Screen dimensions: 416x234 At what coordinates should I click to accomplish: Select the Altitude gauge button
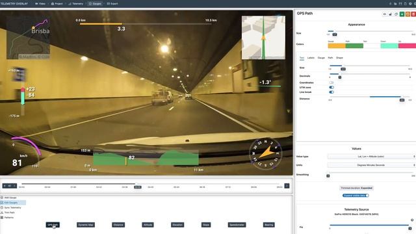[x=148, y=225]
